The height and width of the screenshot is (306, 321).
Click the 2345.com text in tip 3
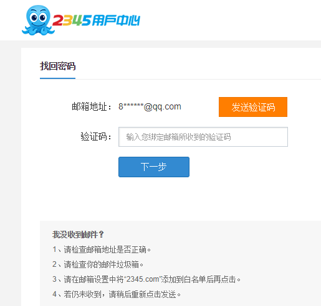(143, 279)
